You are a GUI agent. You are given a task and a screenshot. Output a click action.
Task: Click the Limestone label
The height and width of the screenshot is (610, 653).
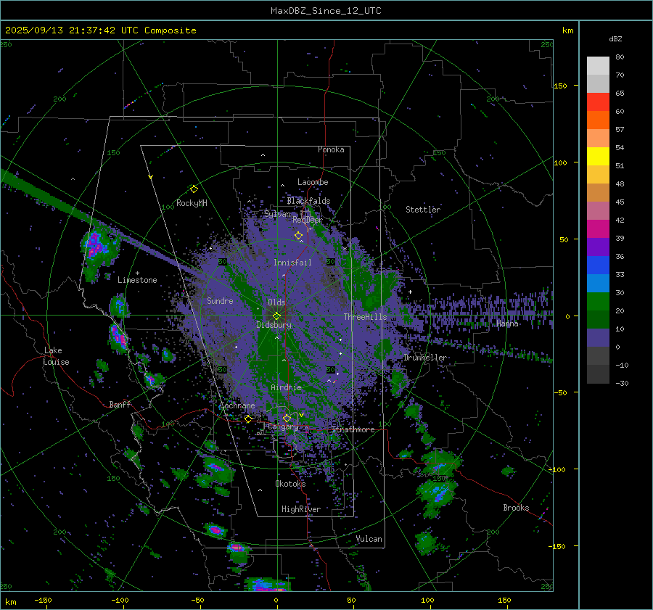(137, 280)
